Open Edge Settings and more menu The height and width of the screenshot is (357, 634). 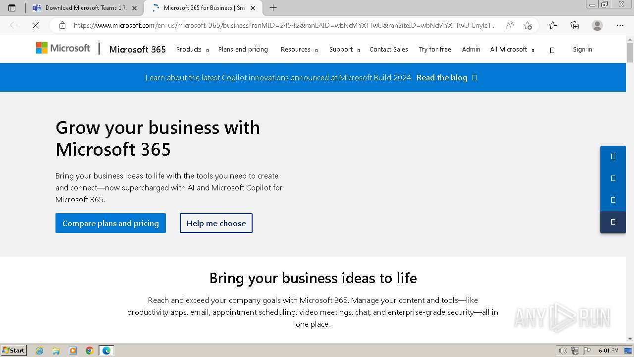tap(620, 25)
